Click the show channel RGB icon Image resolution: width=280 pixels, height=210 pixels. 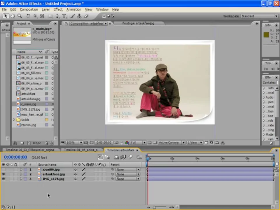click(x=127, y=143)
